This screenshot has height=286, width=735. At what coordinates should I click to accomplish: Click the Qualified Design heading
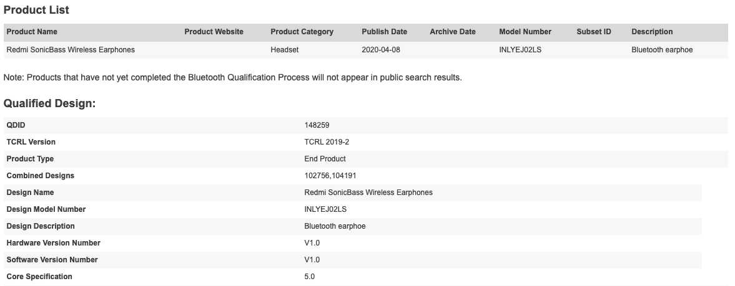click(x=50, y=103)
